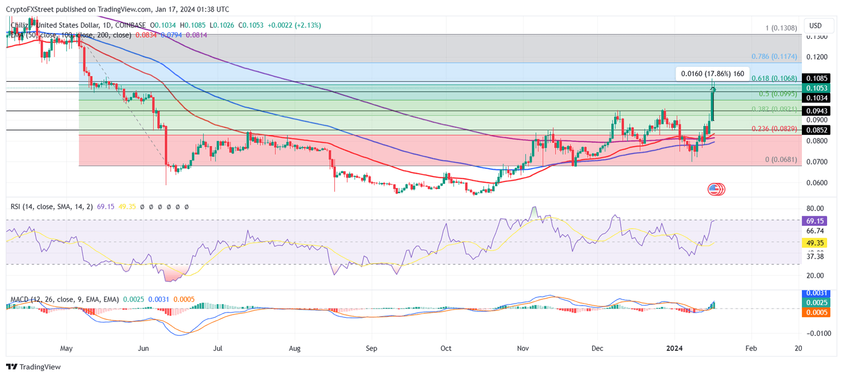Click the Aug label on time axis

[x=295, y=349]
